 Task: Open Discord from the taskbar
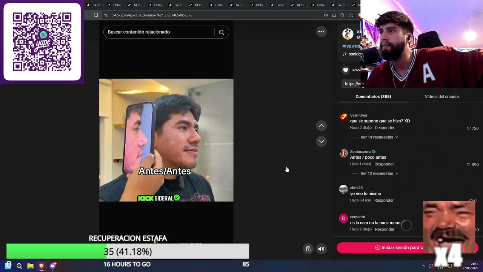click(x=53, y=266)
